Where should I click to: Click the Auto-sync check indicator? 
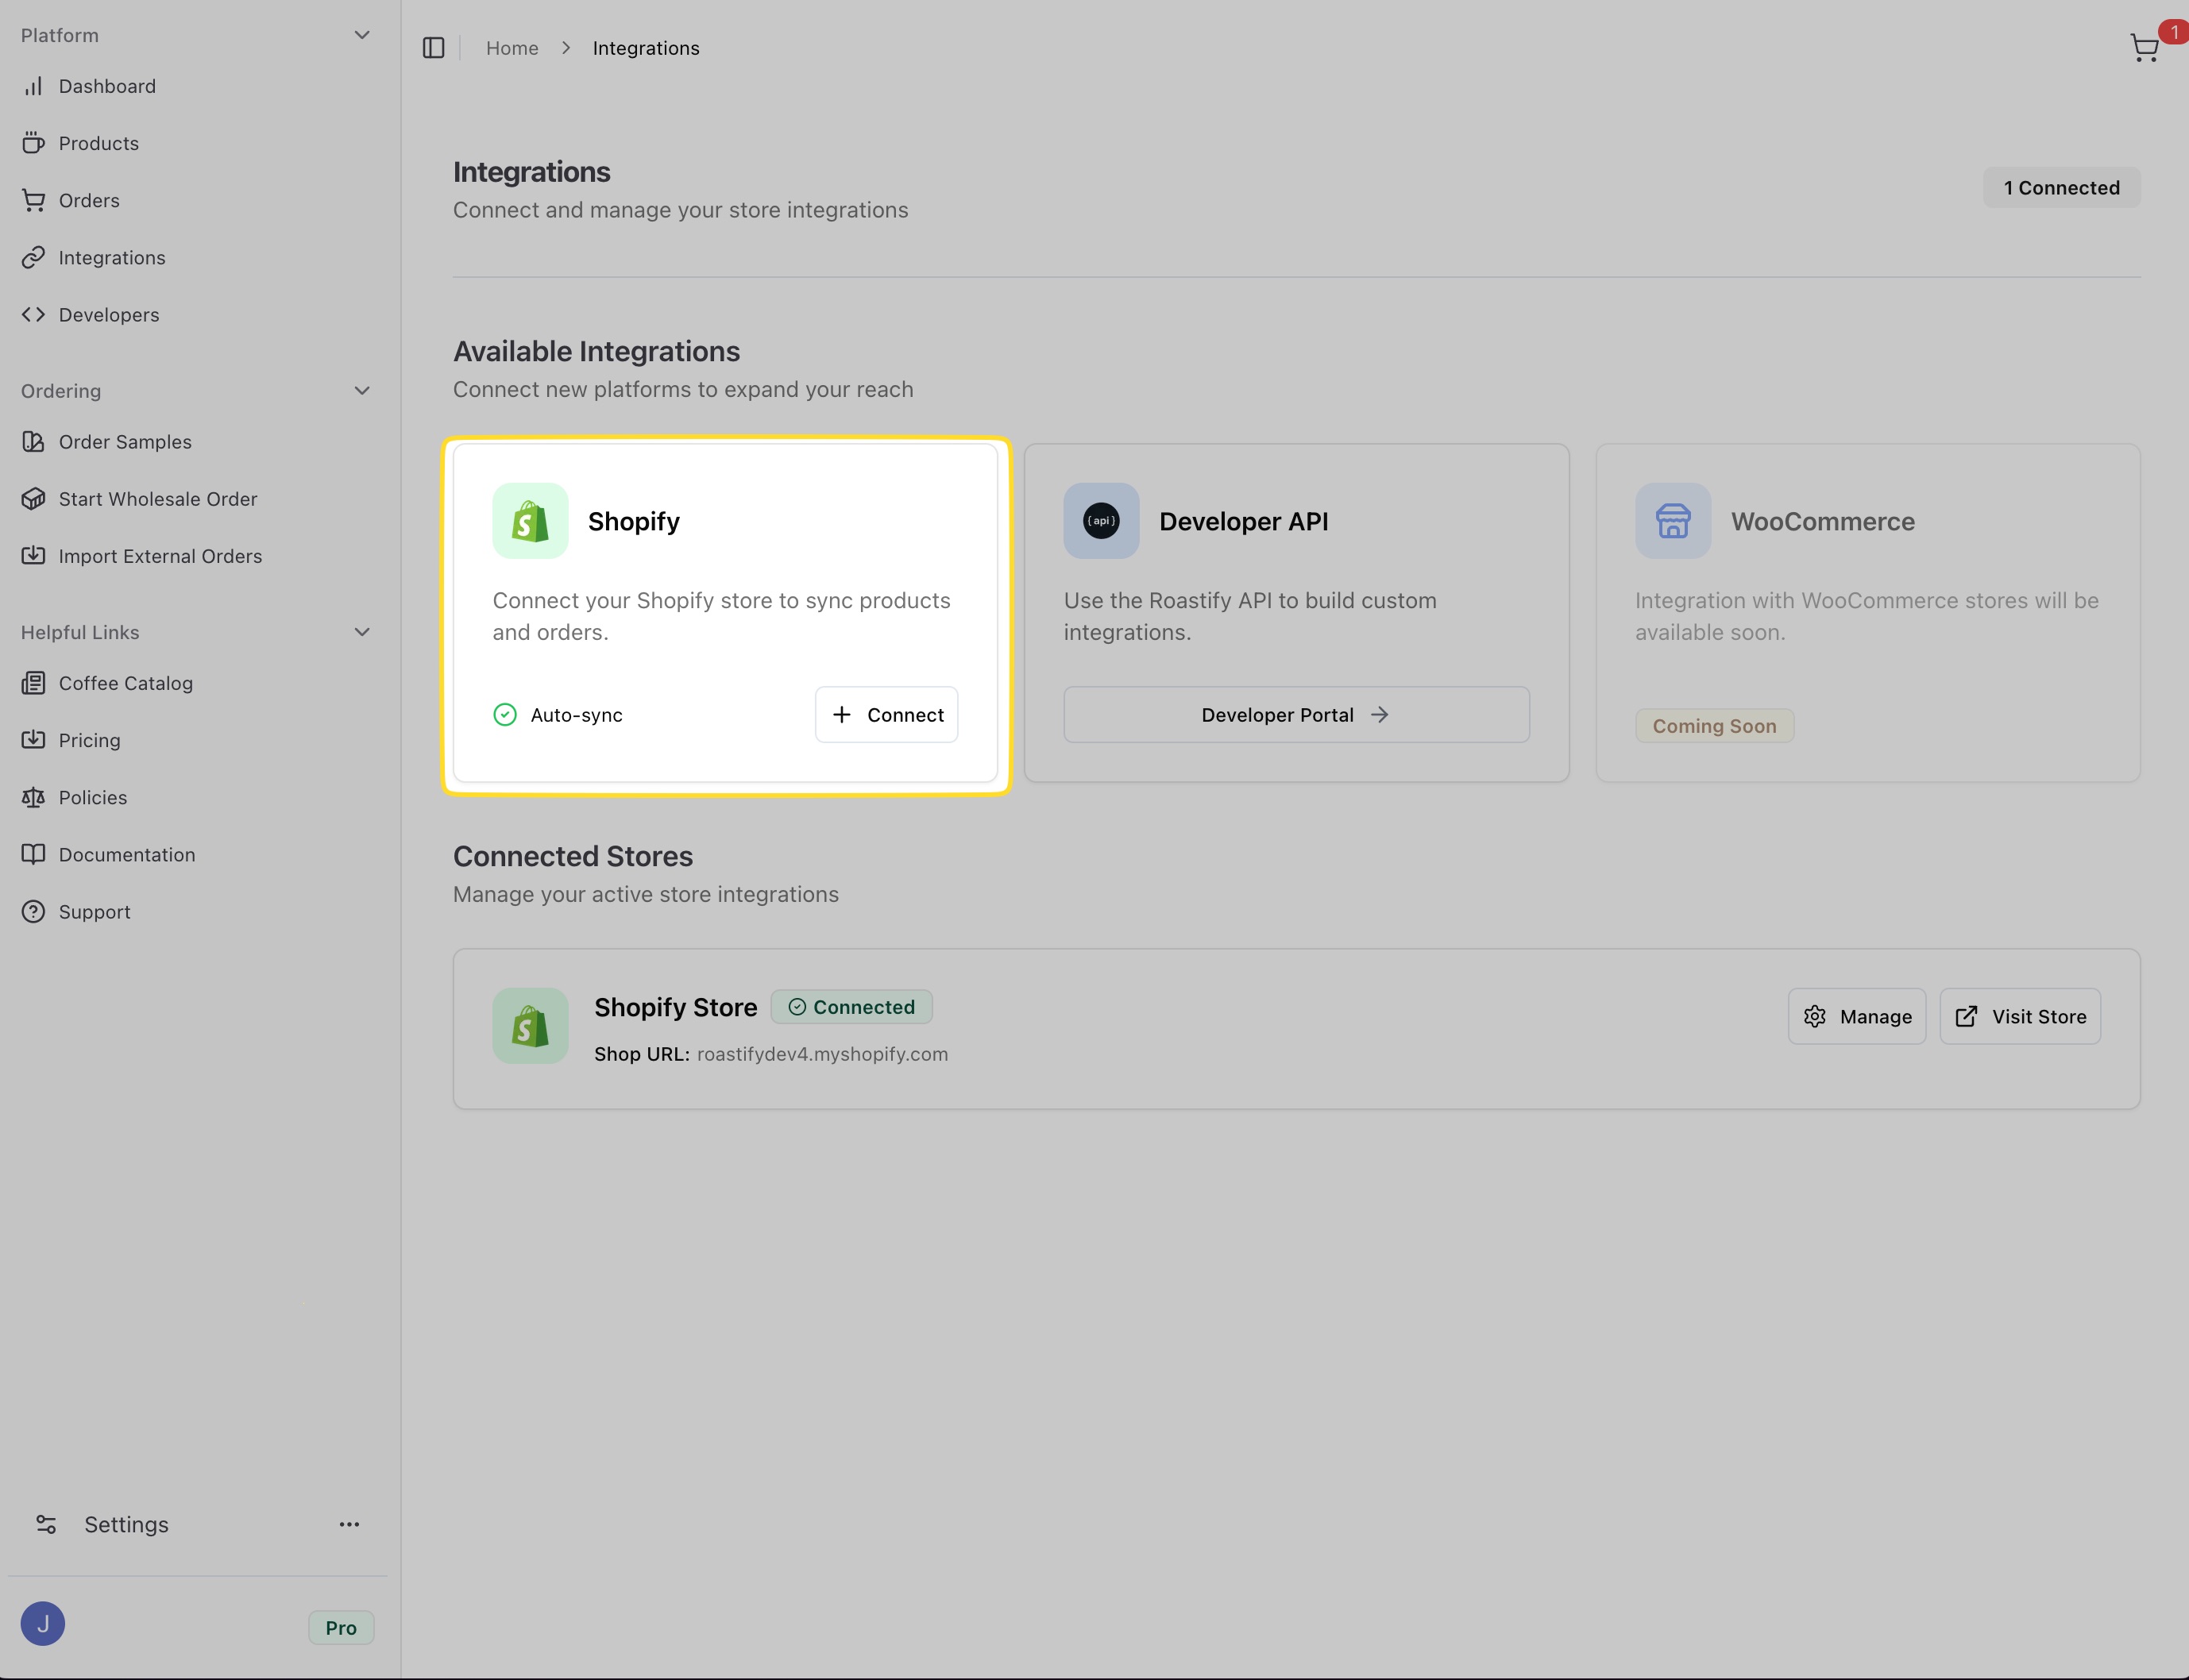pyautogui.click(x=505, y=715)
